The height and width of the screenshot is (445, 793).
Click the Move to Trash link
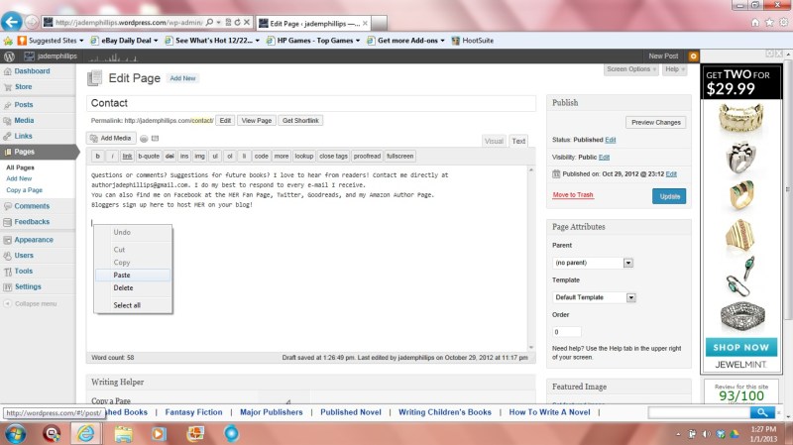pos(573,195)
